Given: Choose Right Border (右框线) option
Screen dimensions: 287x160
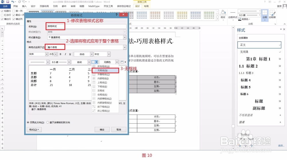Looking at the screenshot, I should (x=105, y=95).
